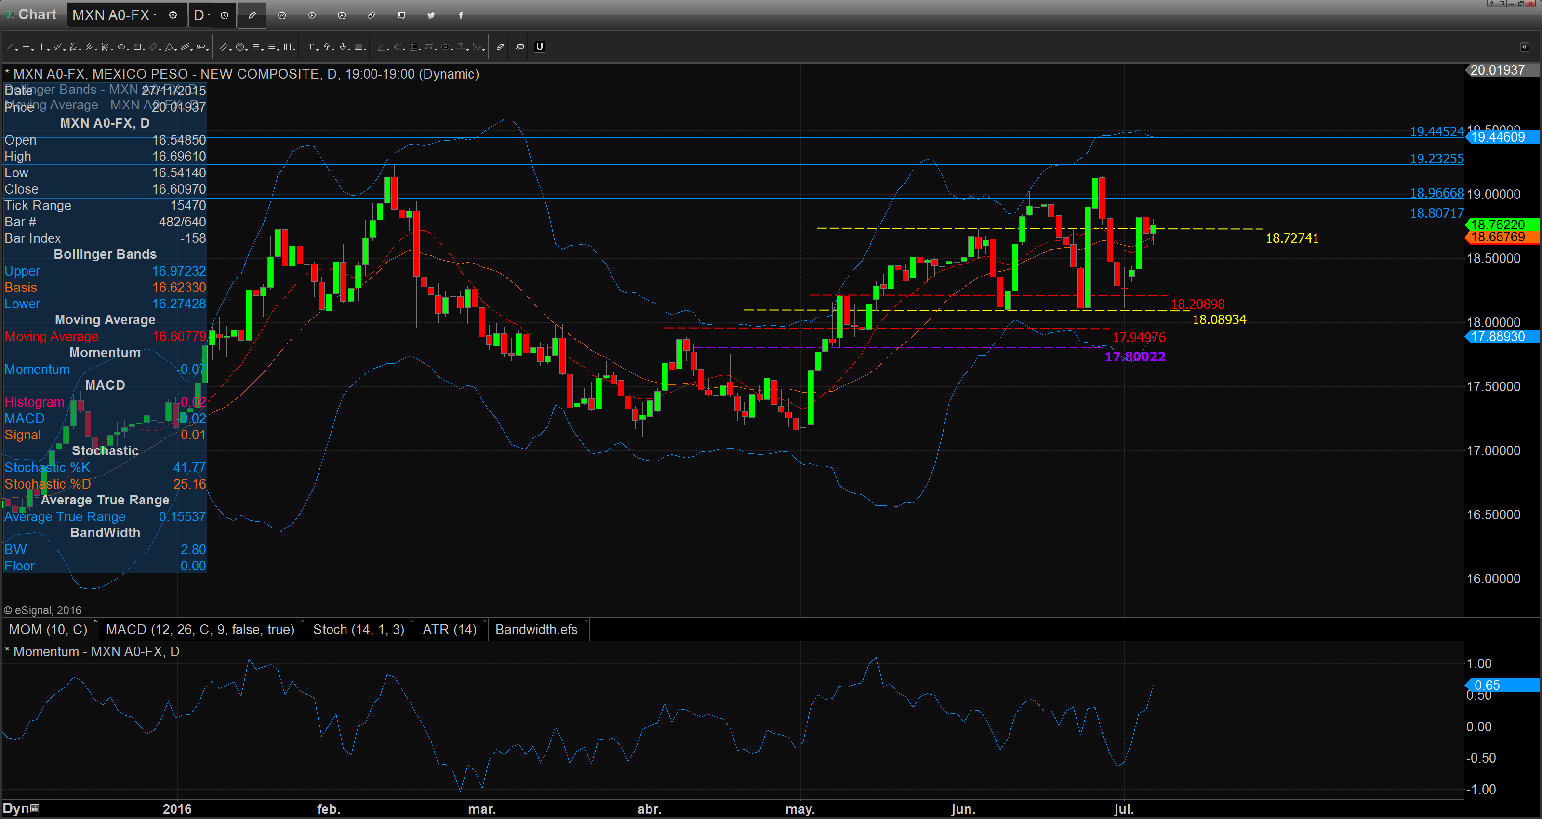Open the chart settings gear dropdown
This screenshot has width=1542, height=819.
pyautogui.click(x=173, y=15)
